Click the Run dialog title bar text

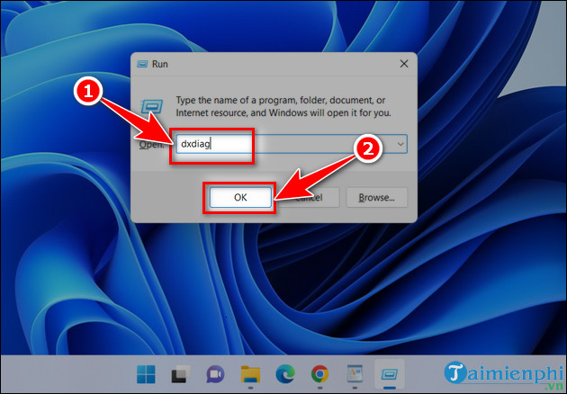tap(160, 65)
